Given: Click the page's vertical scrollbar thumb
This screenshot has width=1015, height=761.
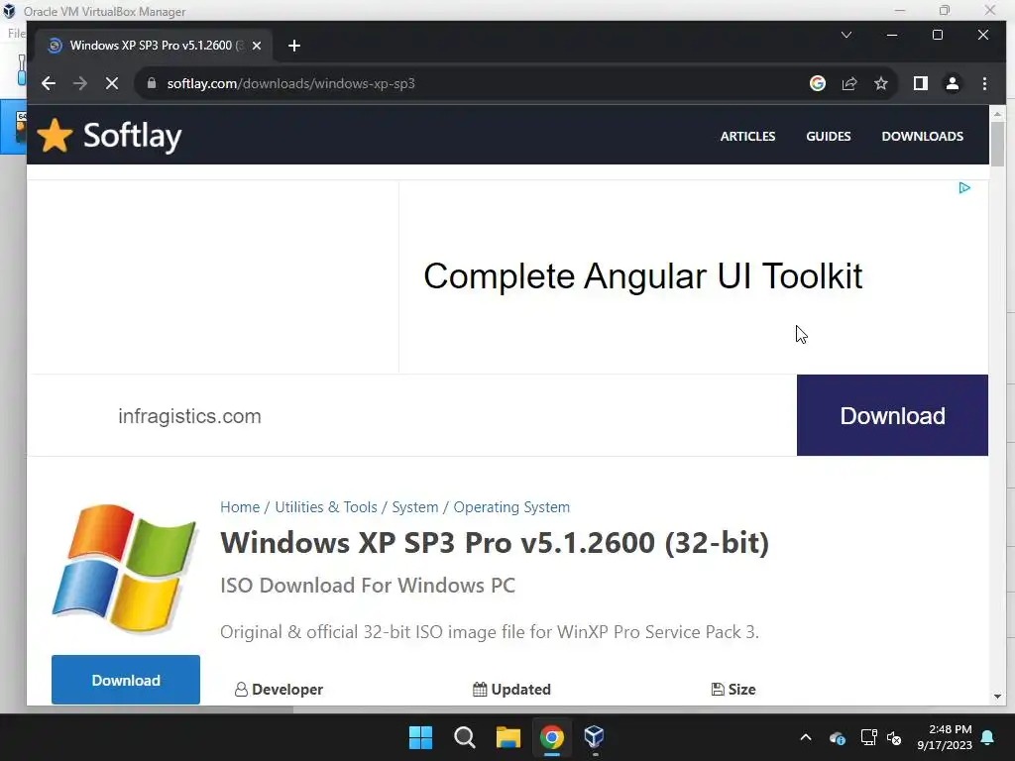Looking at the screenshot, I should point(997,144).
